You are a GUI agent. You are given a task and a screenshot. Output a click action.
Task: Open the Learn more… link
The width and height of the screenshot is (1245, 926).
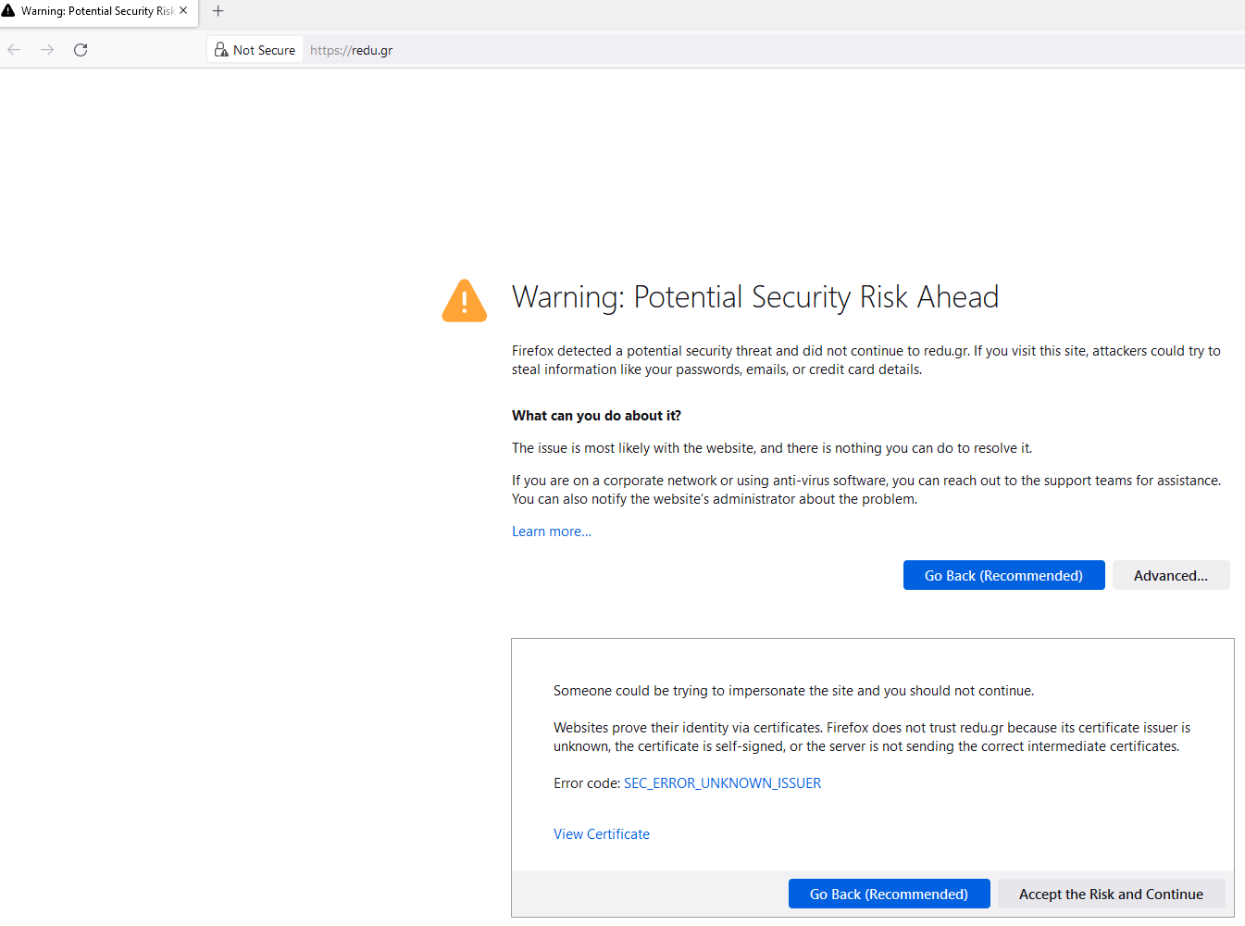pos(552,532)
